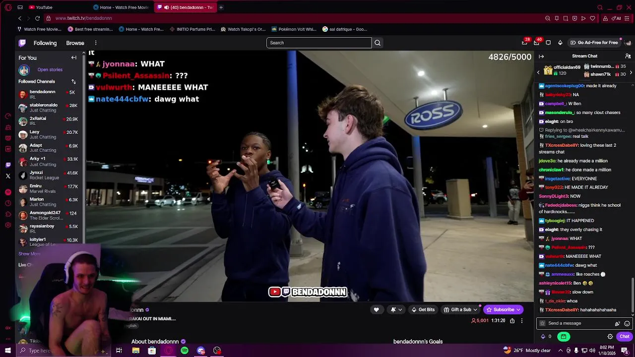
Task: Open the Pokémon Volt White bookmark
Action: 294,29
